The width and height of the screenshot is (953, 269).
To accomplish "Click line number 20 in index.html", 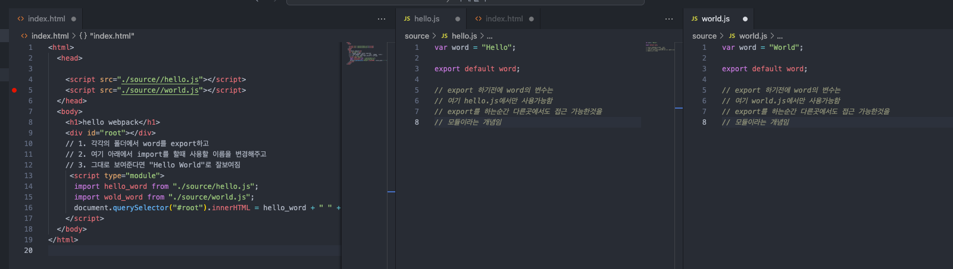I will pyautogui.click(x=28, y=251).
